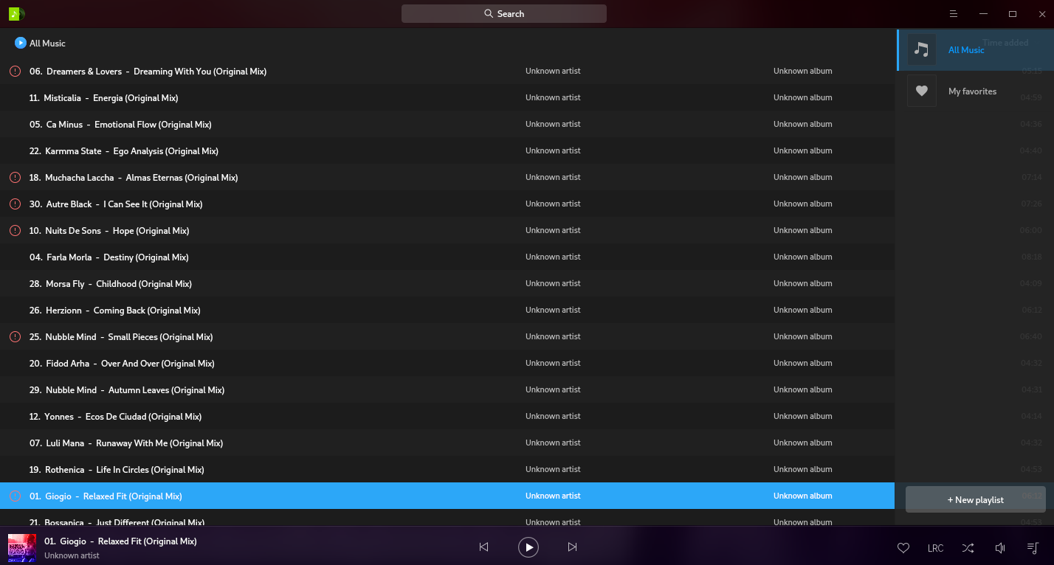Hide the playlist queue panel
1054x565 pixels.
tap(1033, 548)
